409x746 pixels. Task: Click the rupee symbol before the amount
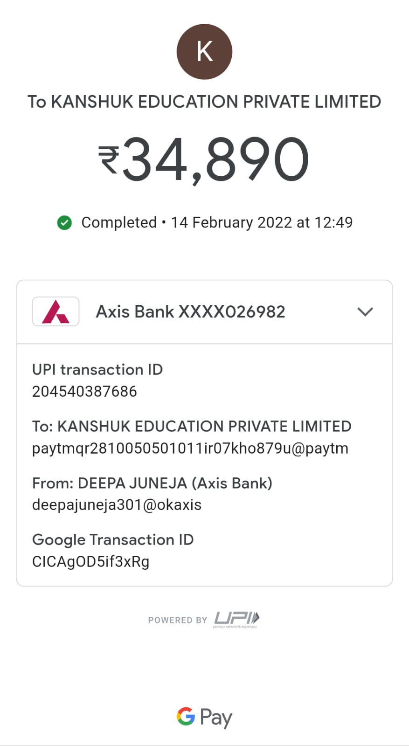pos(109,159)
